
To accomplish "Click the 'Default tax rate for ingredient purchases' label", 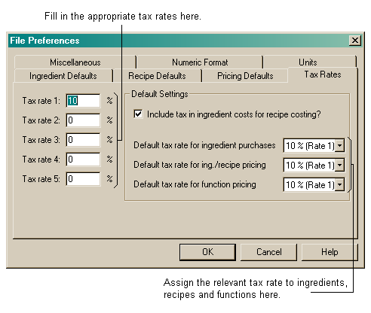I will pyautogui.click(x=204, y=145).
